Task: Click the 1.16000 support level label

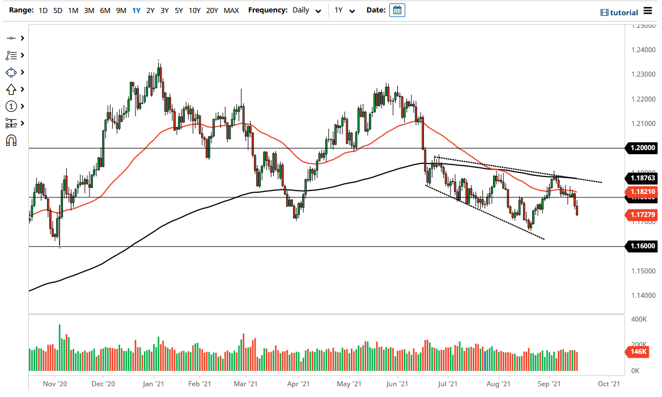Action: click(x=641, y=246)
